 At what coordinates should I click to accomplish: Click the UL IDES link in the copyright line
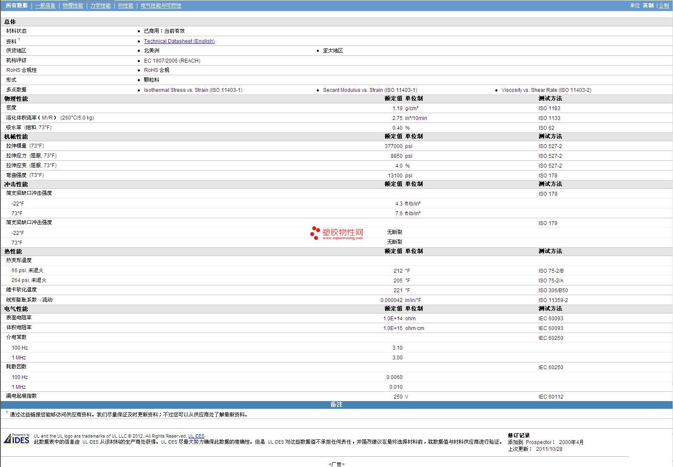point(196,436)
